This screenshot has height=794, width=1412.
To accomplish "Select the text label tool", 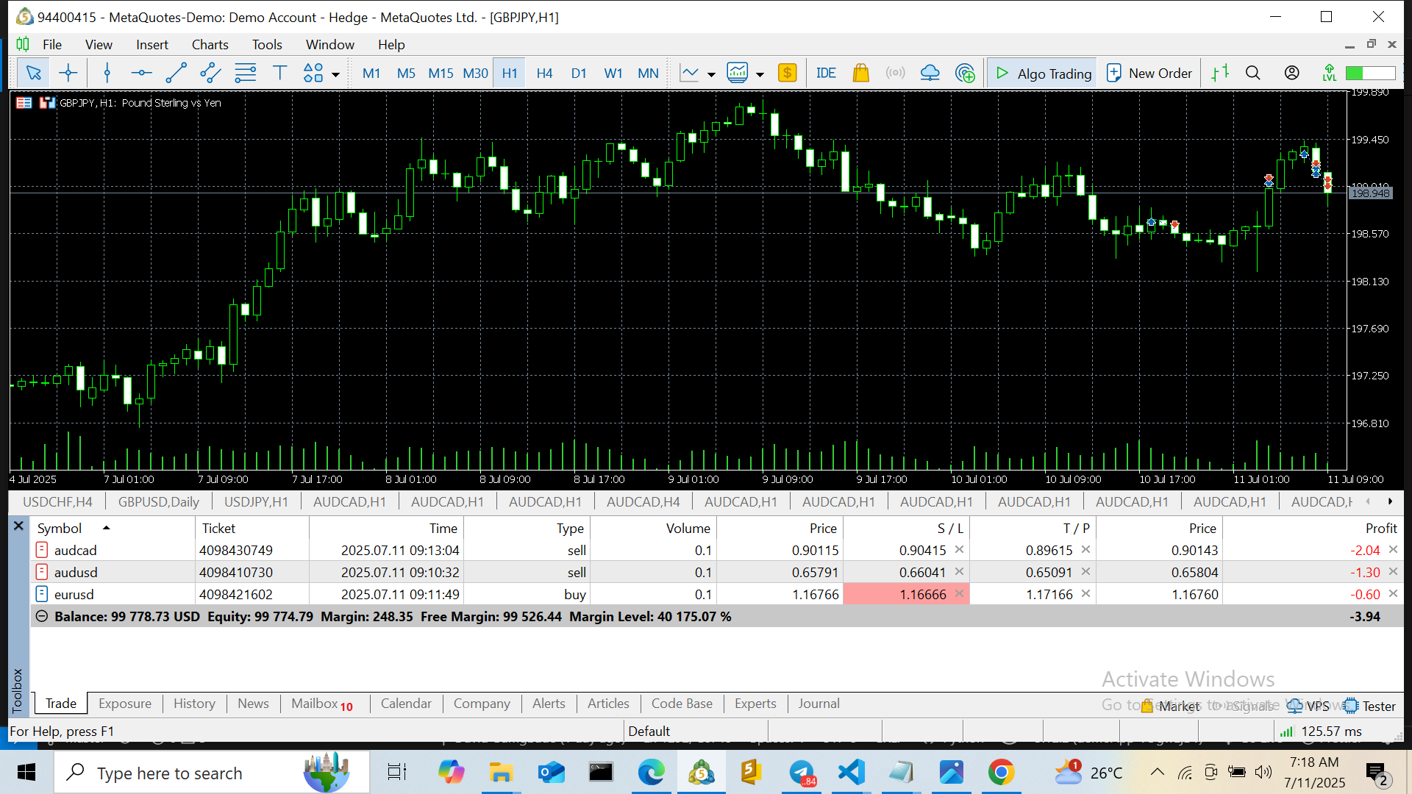I will click(x=279, y=73).
